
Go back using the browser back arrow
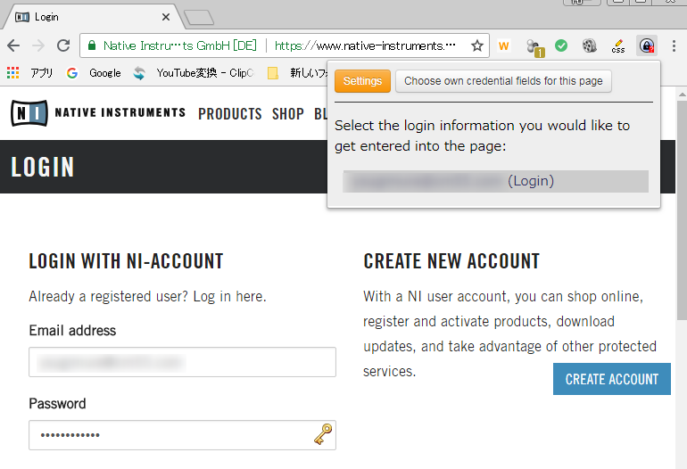coord(13,45)
